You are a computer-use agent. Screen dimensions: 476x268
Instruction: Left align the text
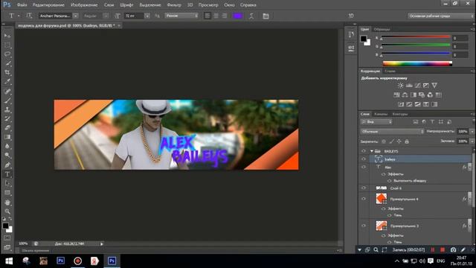pos(208,16)
